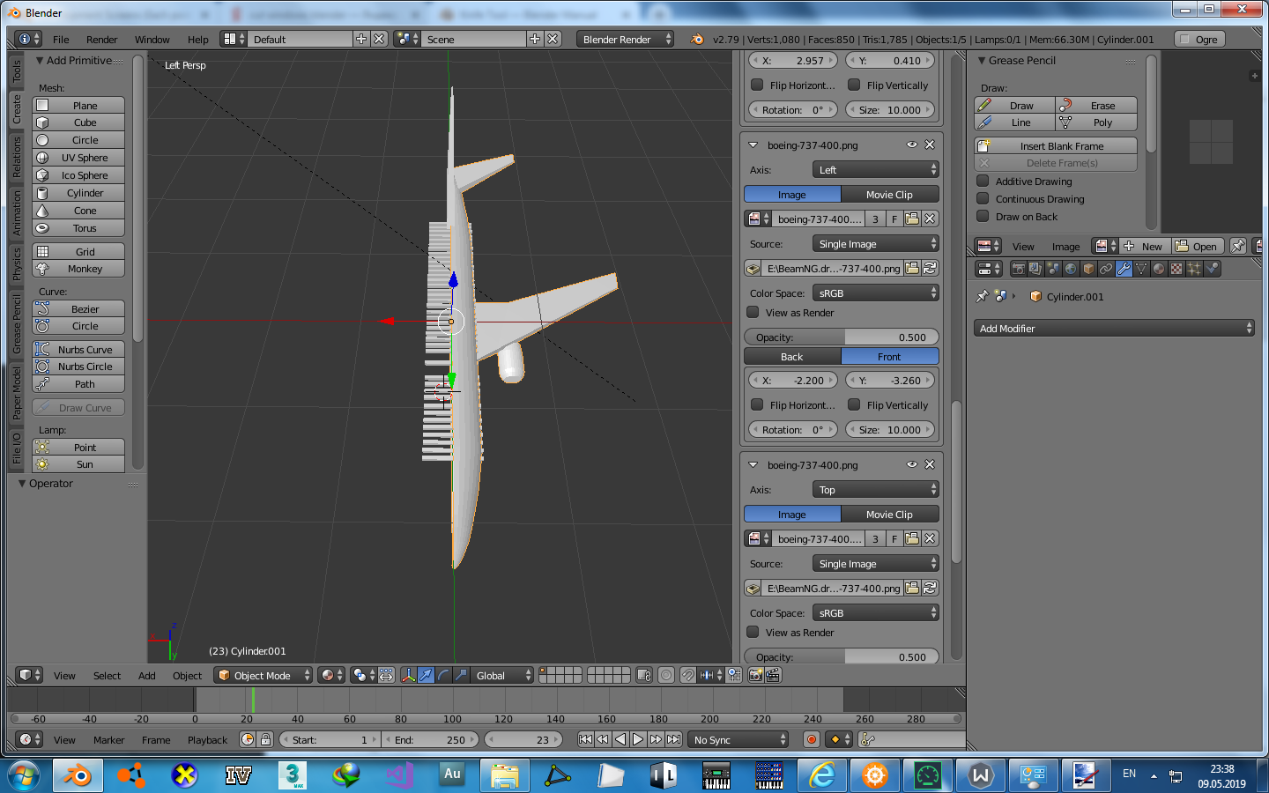Open the Render properties camera tab

[1018, 269]
